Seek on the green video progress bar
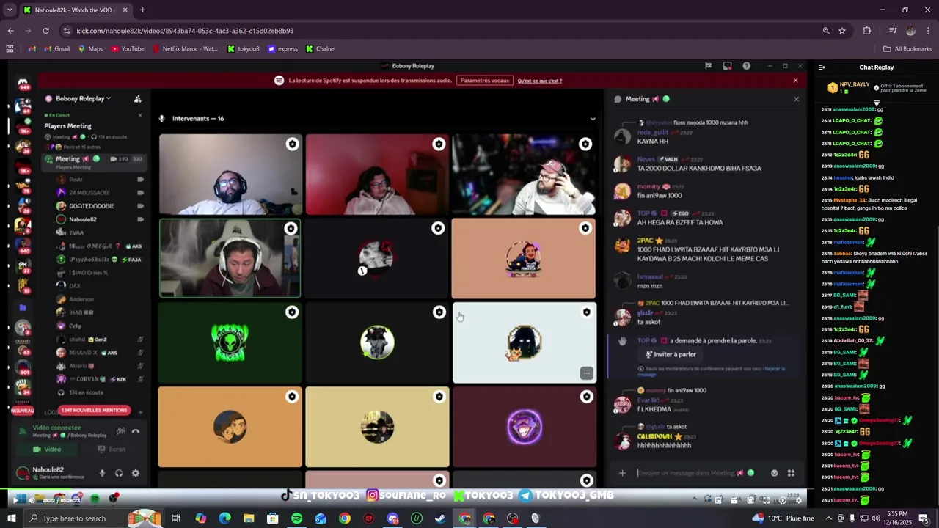Screen dimensions: 939x528 tap(403, 489)
